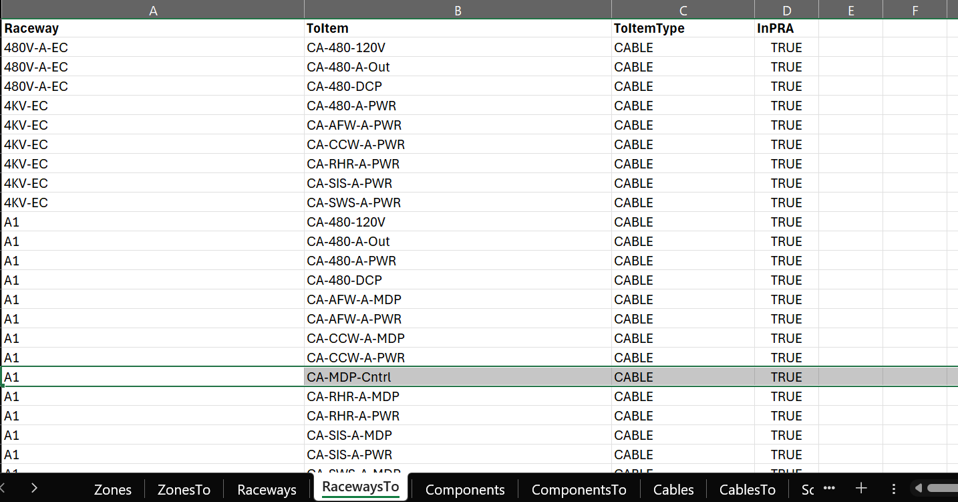Click the next sheet navigation arrow
The image size is (958, 502).
[x=34, y=489]
